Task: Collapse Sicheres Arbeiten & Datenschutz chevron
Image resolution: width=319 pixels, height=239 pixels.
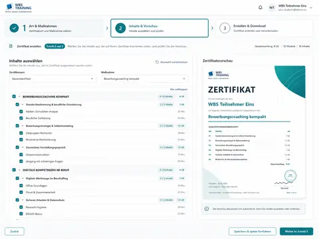Action: click(23, 200)
